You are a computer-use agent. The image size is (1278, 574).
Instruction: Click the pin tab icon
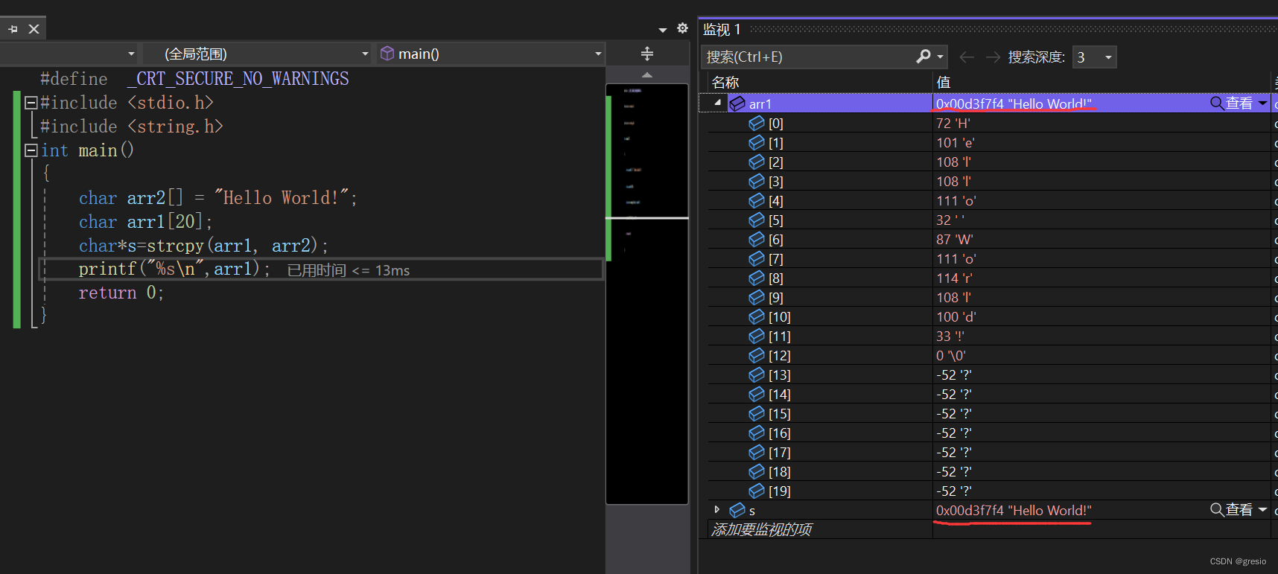(x=13, y=29)
